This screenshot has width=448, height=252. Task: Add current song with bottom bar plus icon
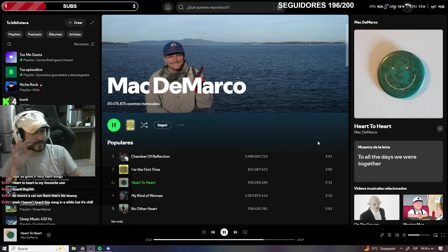pyautogui.click(x=49, y=235)
